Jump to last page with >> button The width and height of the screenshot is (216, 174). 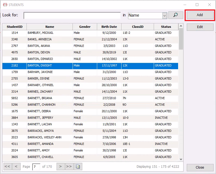point(69,167)
